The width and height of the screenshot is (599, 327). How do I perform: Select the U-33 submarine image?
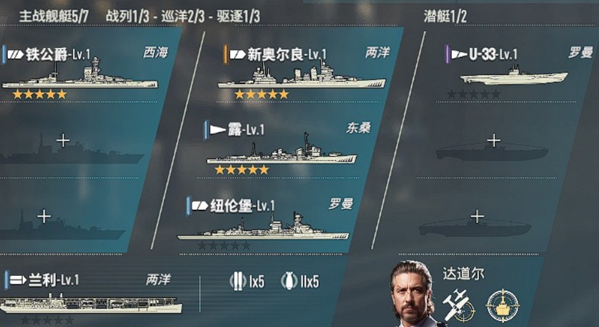[x=514, y=76]
